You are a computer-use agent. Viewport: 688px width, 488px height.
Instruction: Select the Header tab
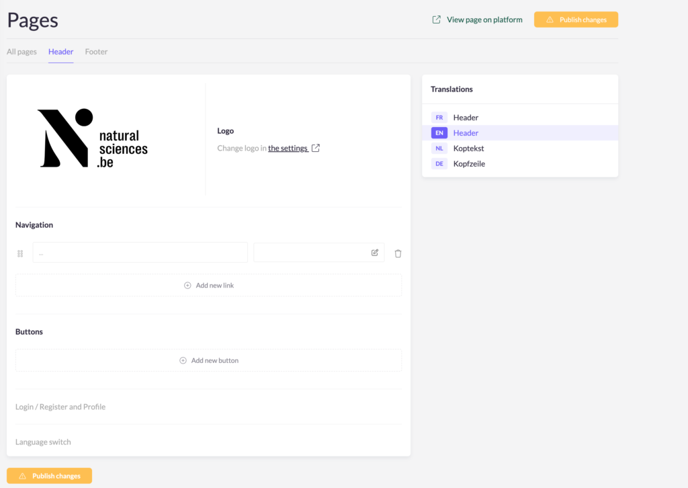(60, 52)
